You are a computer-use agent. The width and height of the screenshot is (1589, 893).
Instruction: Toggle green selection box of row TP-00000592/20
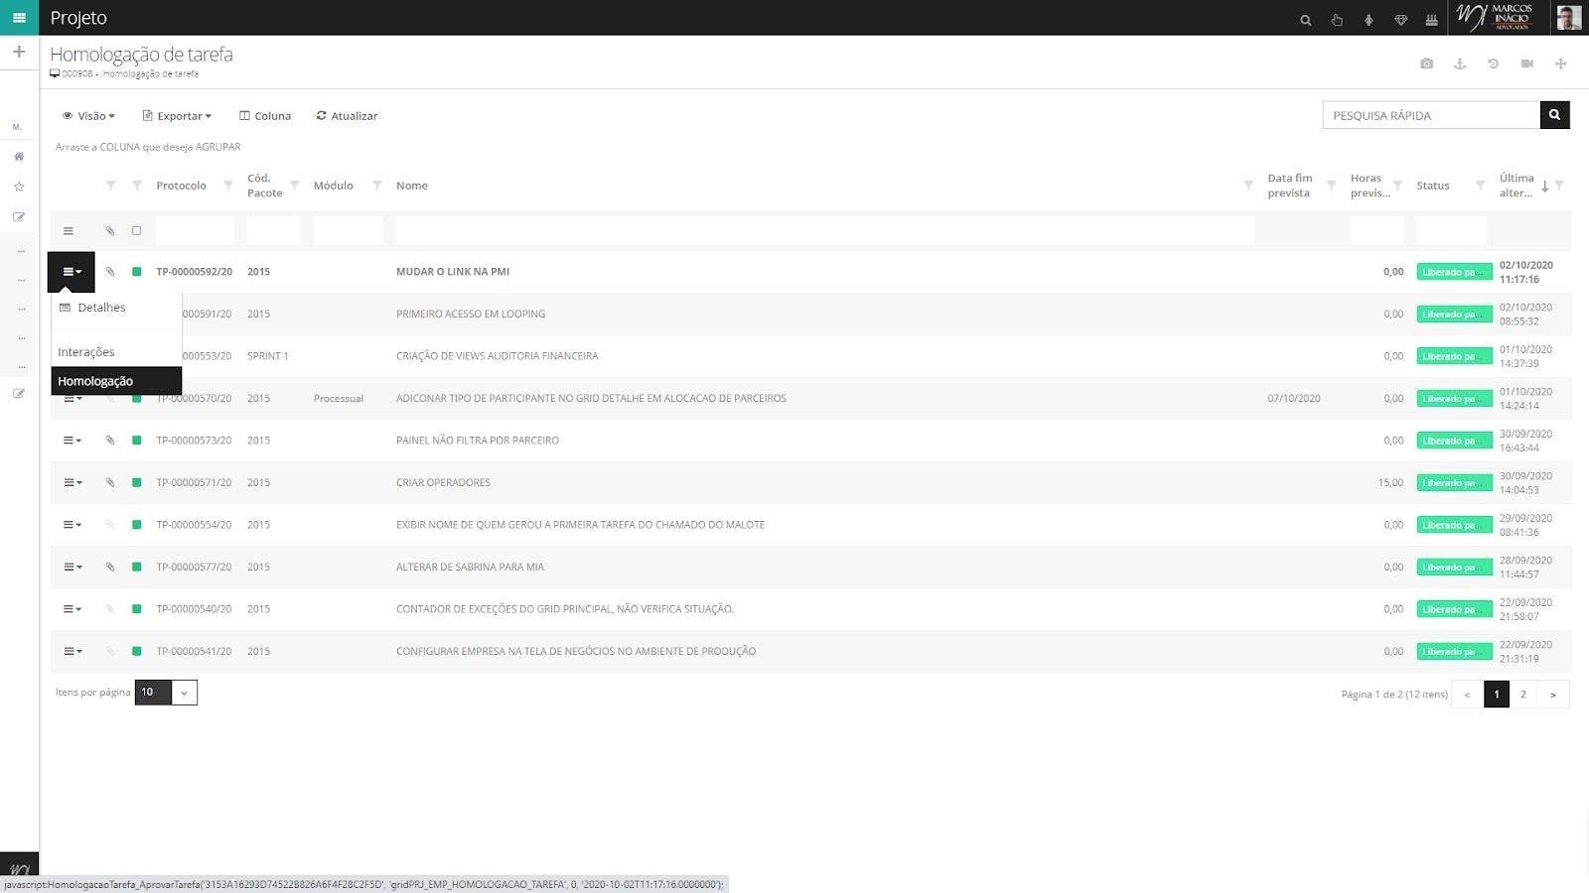pyautogui.click(x=137, y=272)
